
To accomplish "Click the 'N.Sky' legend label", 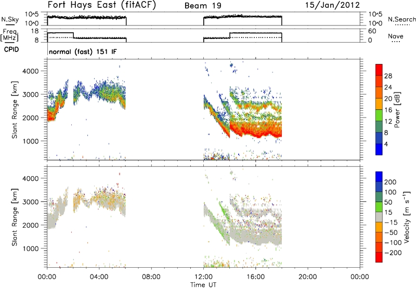I will pyautogui.click(x=10, y=19).
